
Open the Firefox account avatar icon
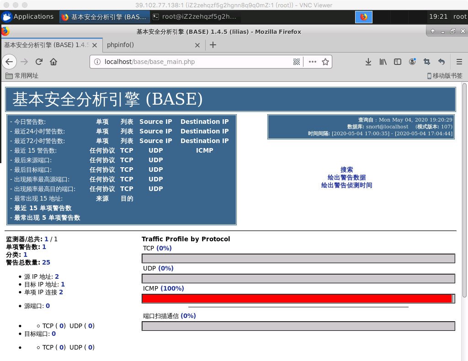click(x=412, y=62)
